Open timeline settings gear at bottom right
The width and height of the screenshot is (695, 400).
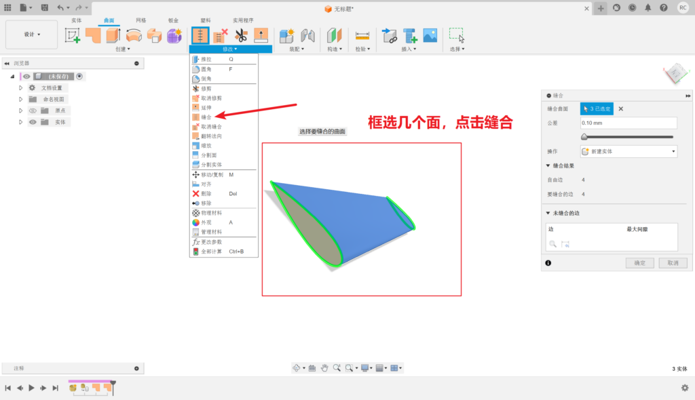685,388
